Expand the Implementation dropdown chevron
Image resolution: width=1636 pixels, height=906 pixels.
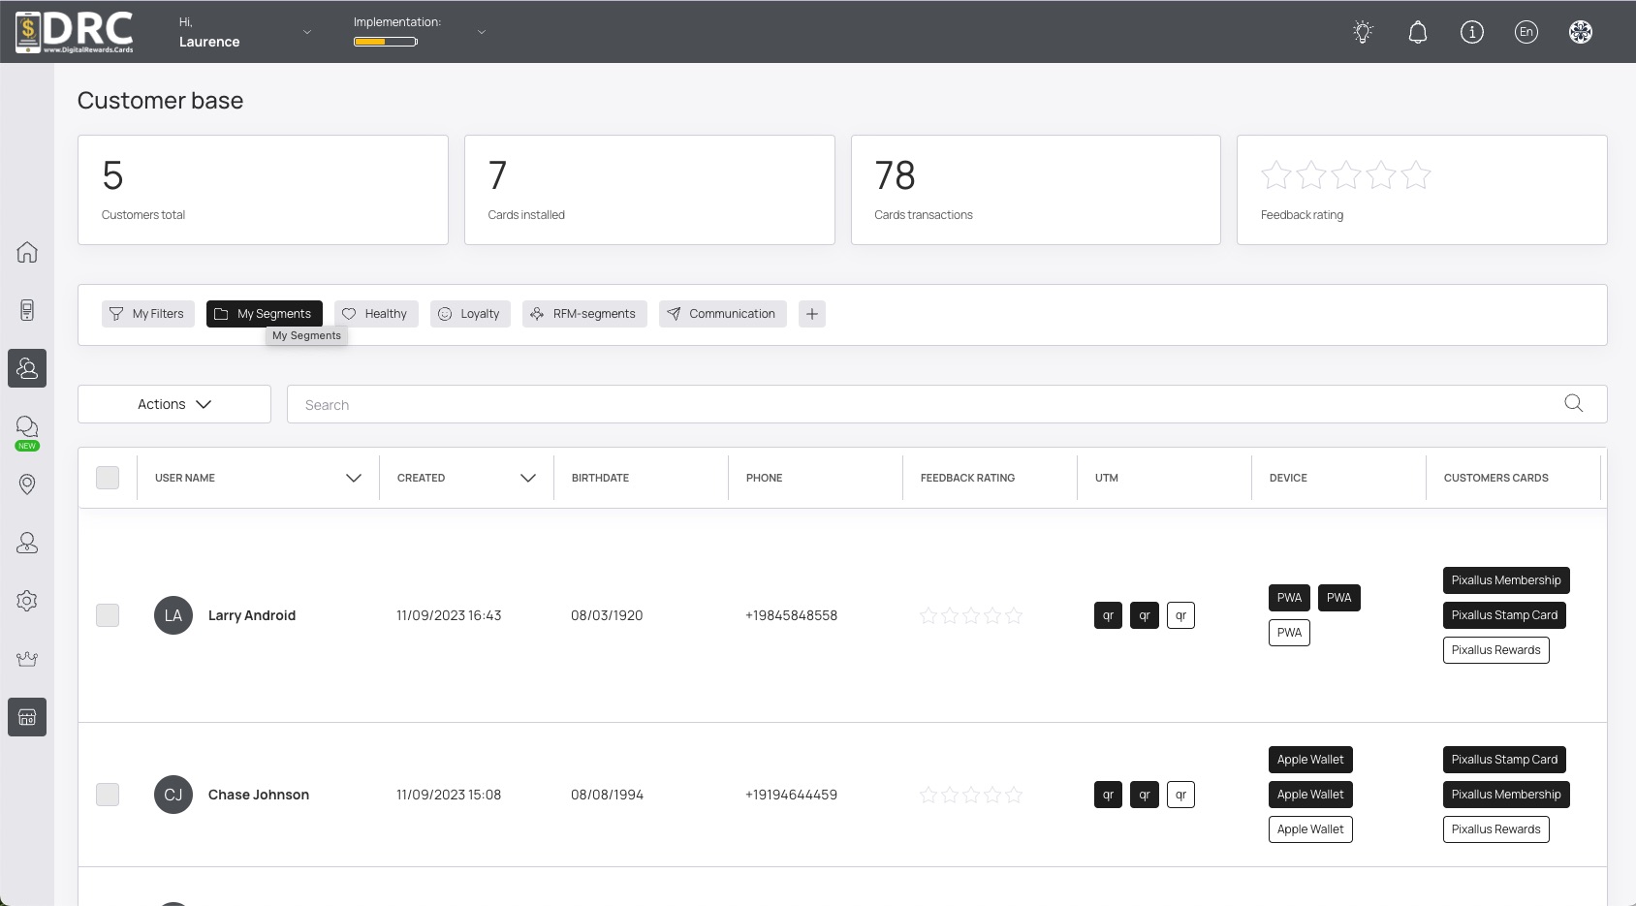pyautogui.click(x=482, y=32)
